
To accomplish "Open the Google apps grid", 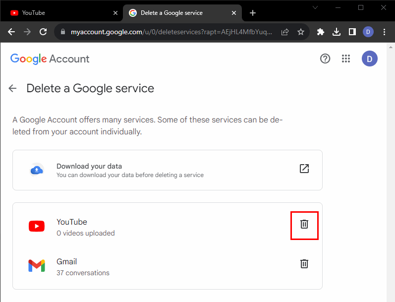I will click(x=346, y=59).
